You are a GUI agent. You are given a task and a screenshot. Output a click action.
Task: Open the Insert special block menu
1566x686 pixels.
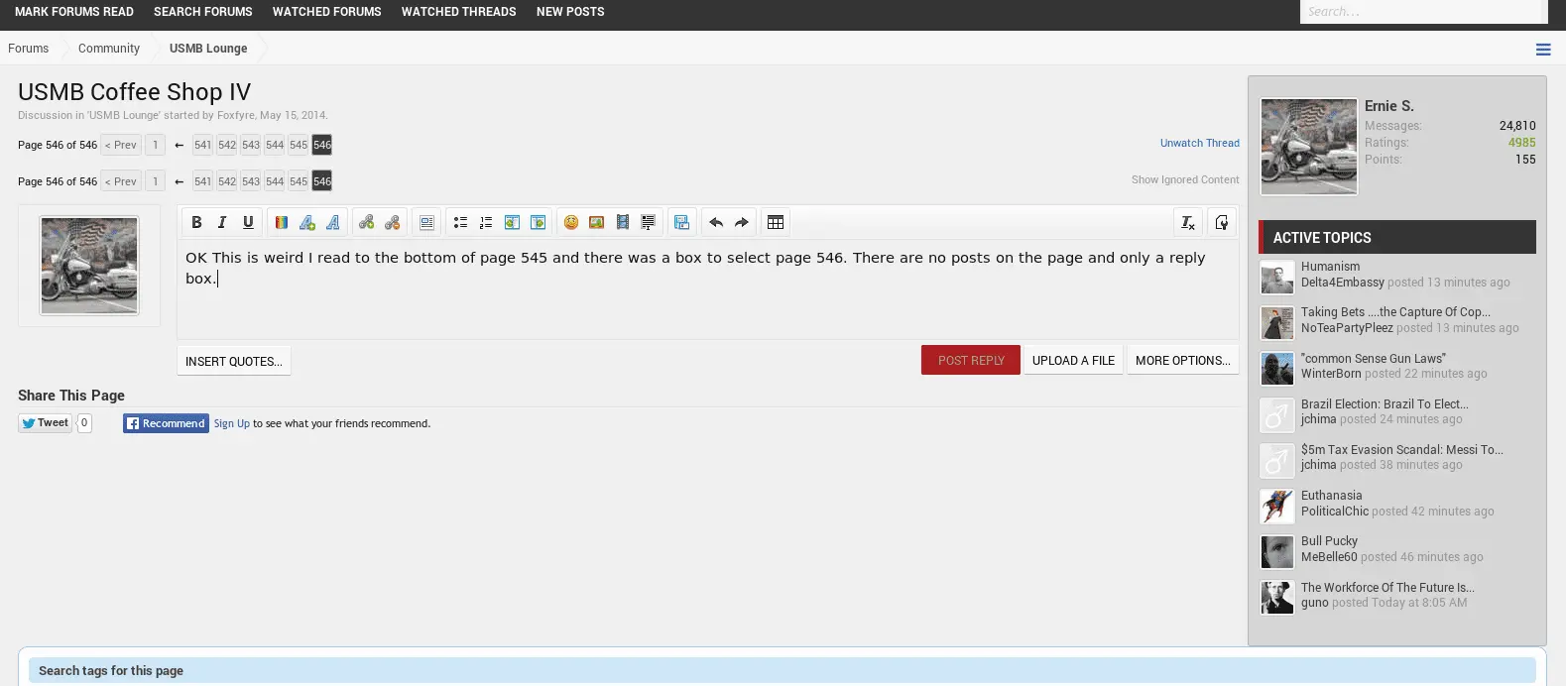coord(649,222)
